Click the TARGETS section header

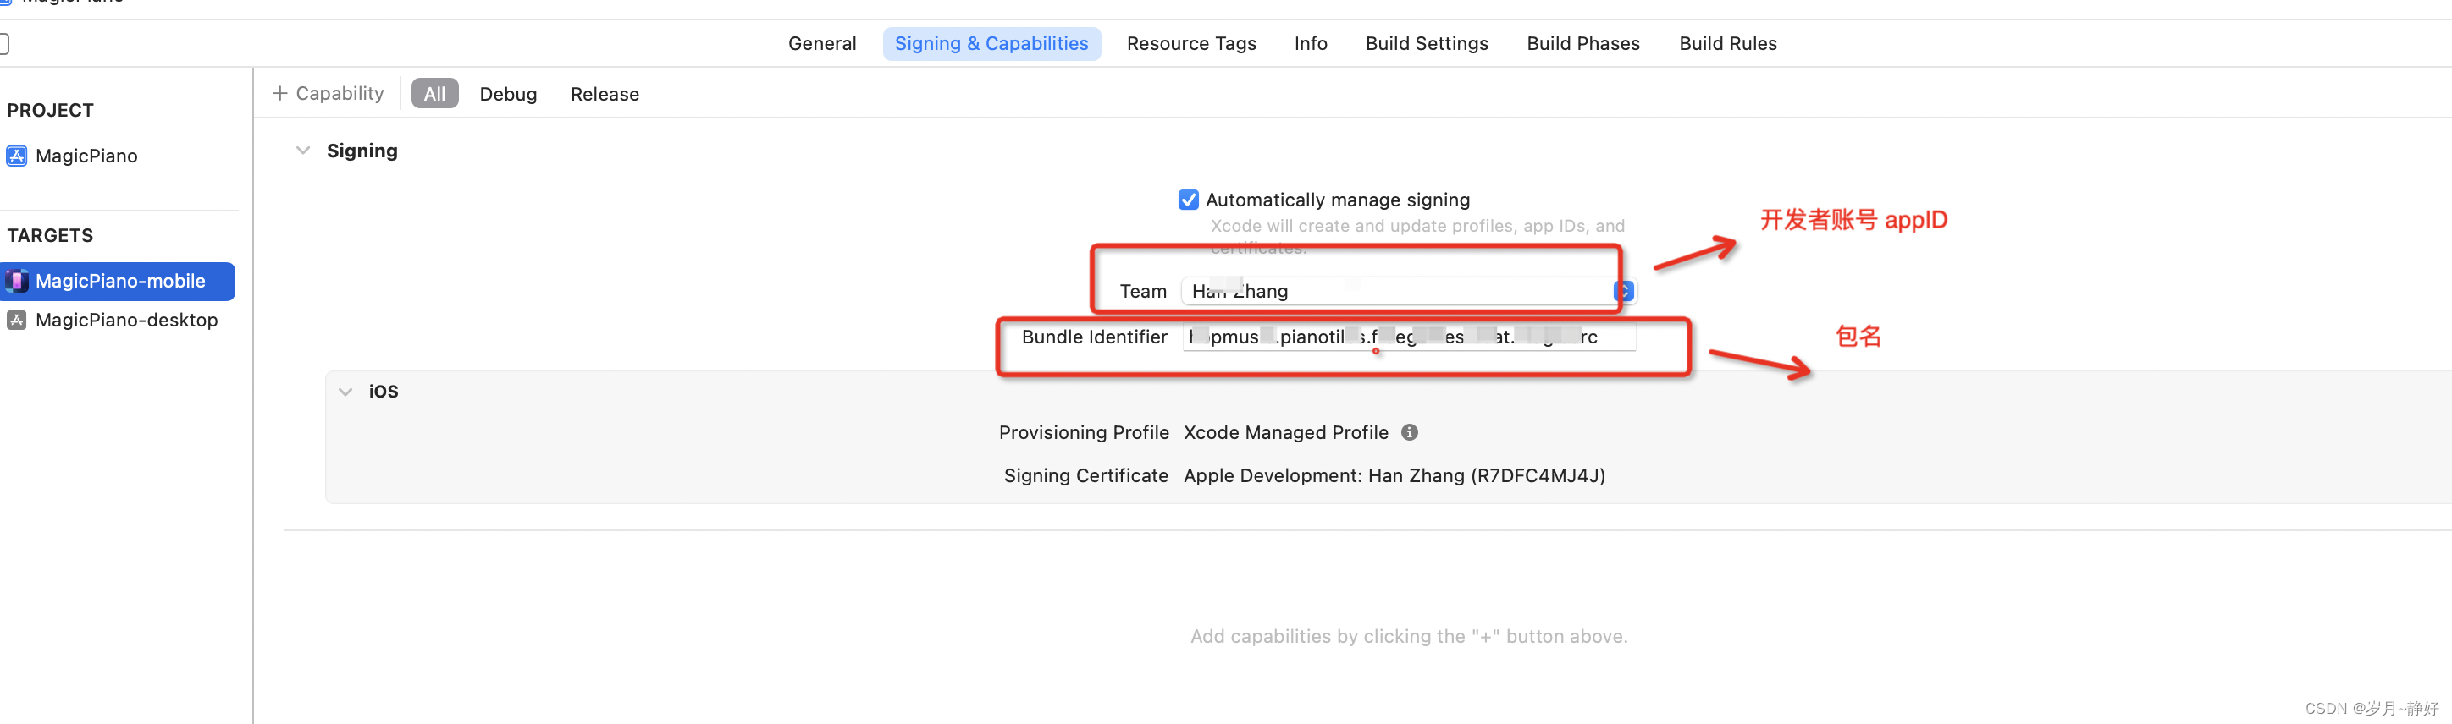49,235
